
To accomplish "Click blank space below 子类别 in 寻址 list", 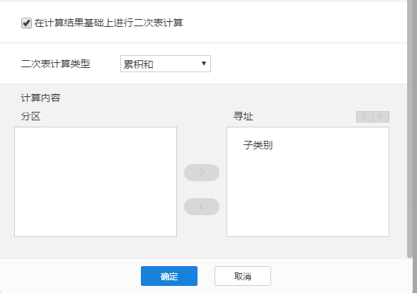I will pos(308,197).
